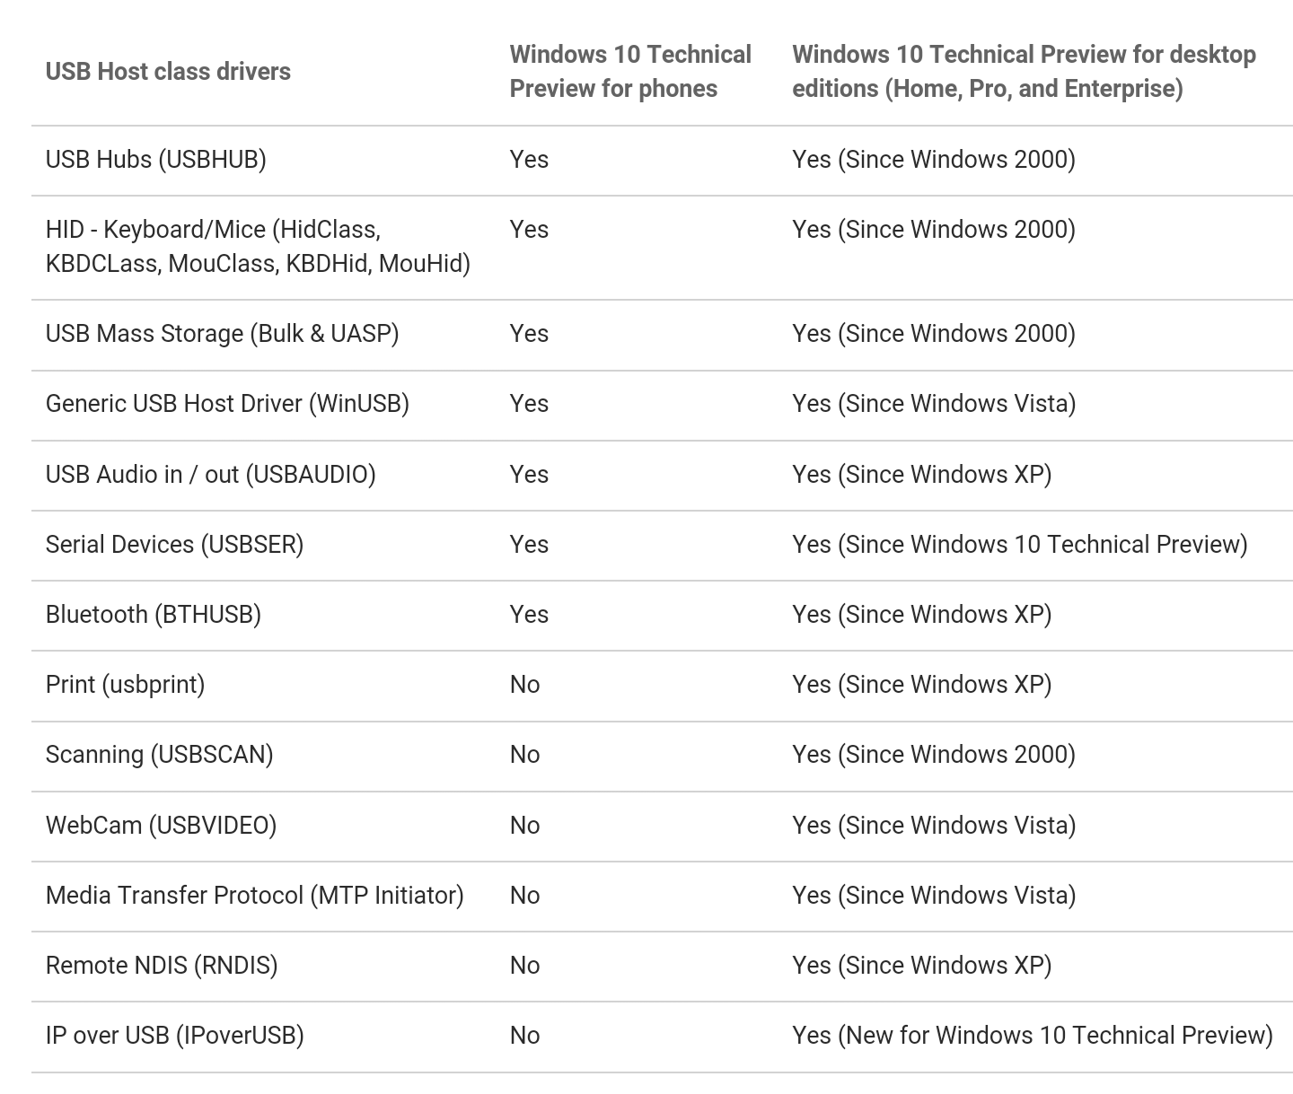Click the Serial Devices (USBSER) cell
Screen dimensions: 1293x1094
pos(174,545)
